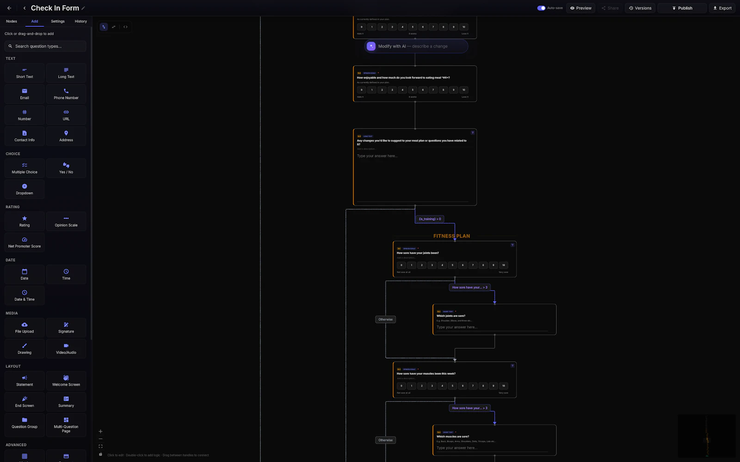Zoom in on the canvas
740x462 pixels.
coord(100,432)
